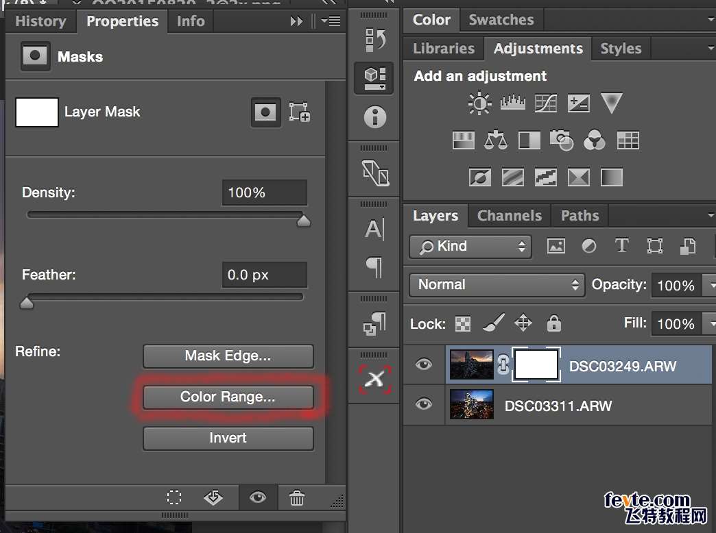Hide the DSC03249.ARW layer
716x533 pixels.
(424, 364)
